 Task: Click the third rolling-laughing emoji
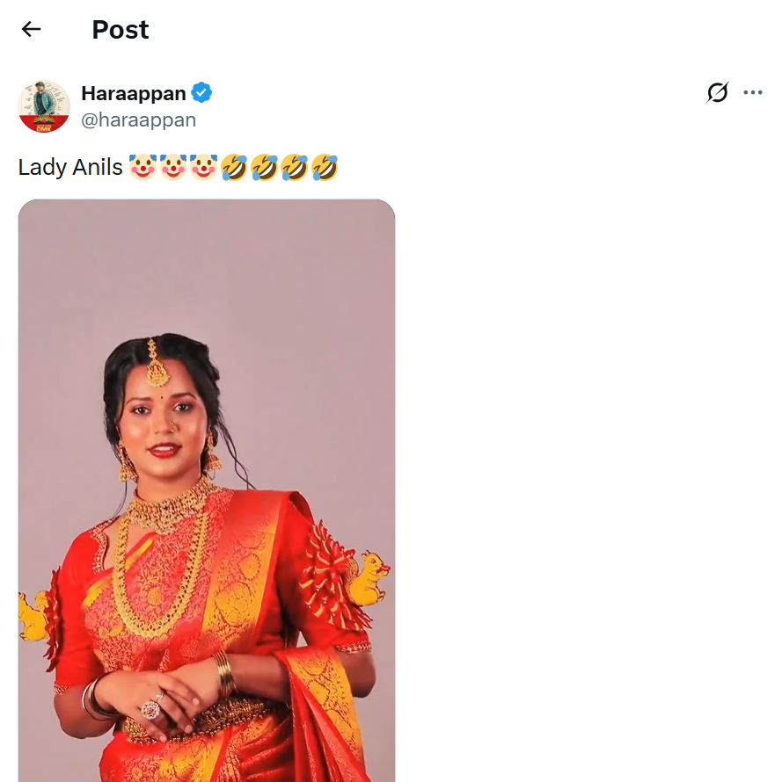[295, 167]
